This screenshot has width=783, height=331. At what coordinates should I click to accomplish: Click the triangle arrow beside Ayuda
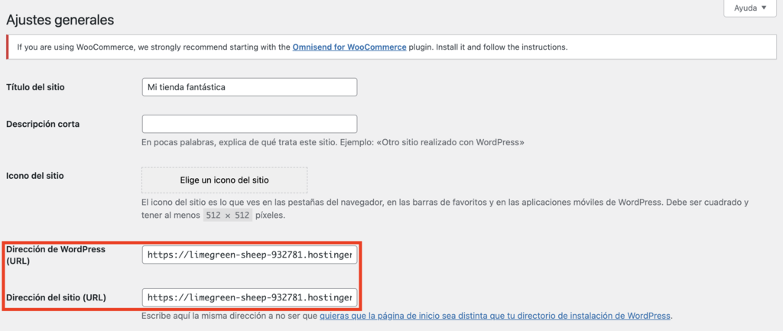[764, 8]
